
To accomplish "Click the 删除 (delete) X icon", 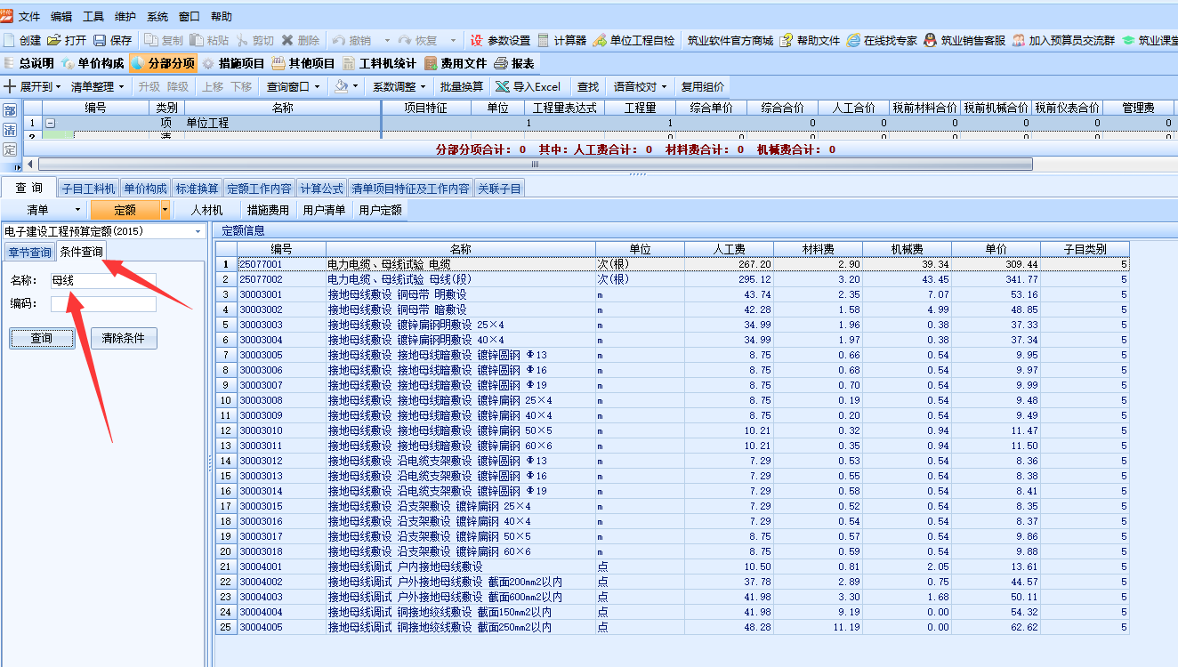I will click(287, 40).
